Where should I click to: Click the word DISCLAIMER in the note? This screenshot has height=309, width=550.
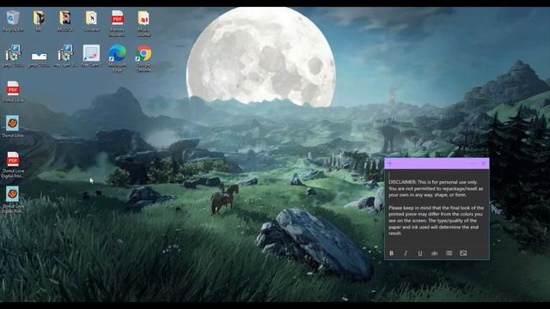coord(402,182)
